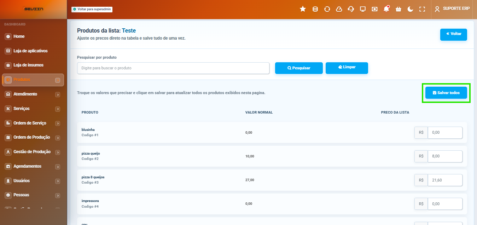Click the Serviços tools icon in the sidebar
Screen dimensions: 477x225
click(x=8, y=109)
